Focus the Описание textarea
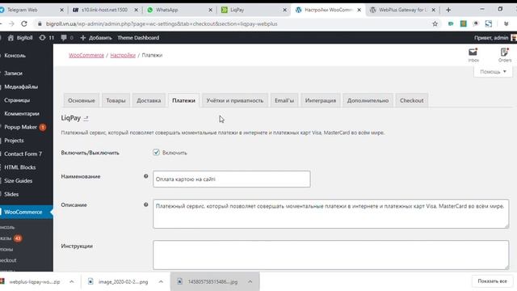 pyautogui.click(x=330, y=213)
